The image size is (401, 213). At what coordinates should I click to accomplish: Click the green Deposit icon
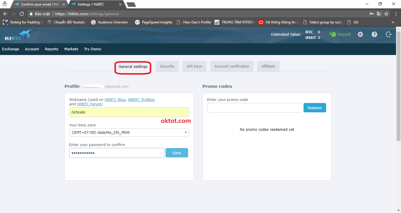(x=333, y=34)
